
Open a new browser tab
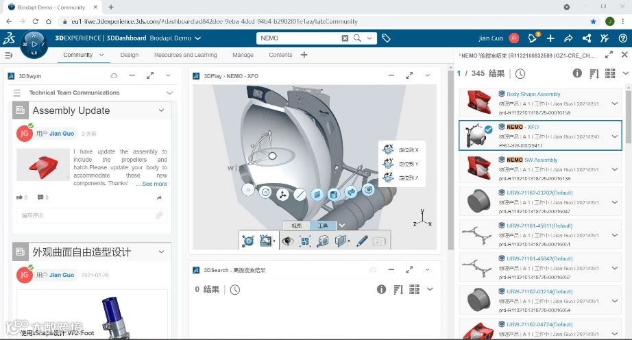point(111,7)
